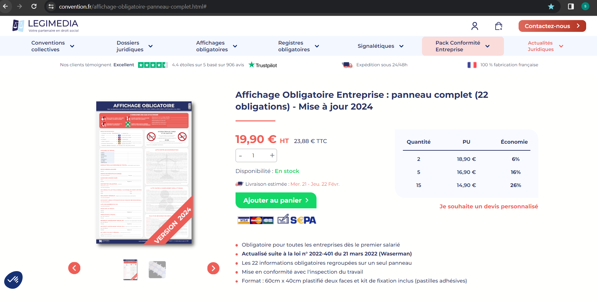Open the browser side panel icon
The image size is (597, 302).
click(571, 6)
